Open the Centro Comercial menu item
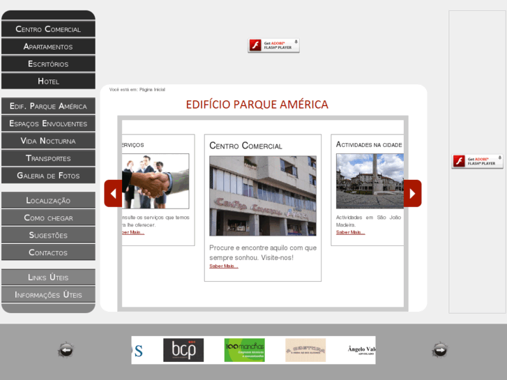The width and height of the screenshot is (507, 380). point(48,29)
